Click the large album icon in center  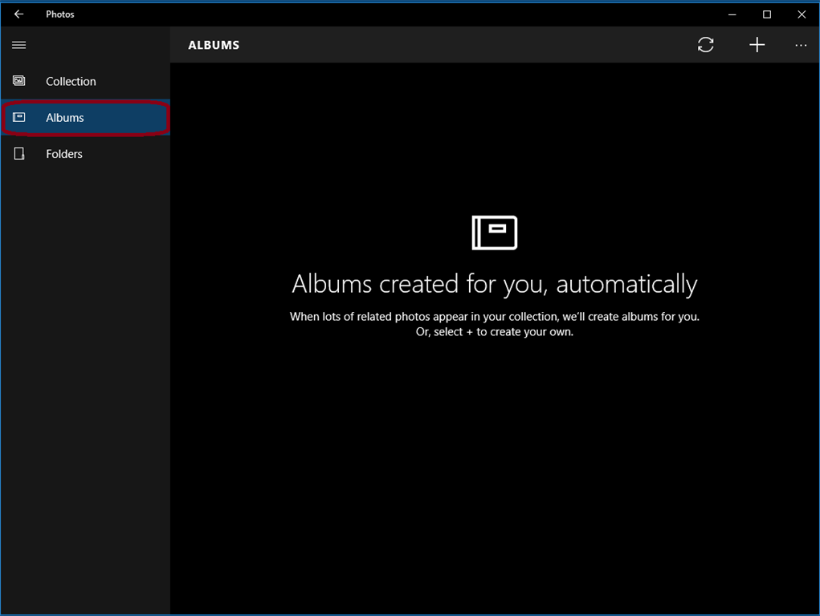coord(494,233)
